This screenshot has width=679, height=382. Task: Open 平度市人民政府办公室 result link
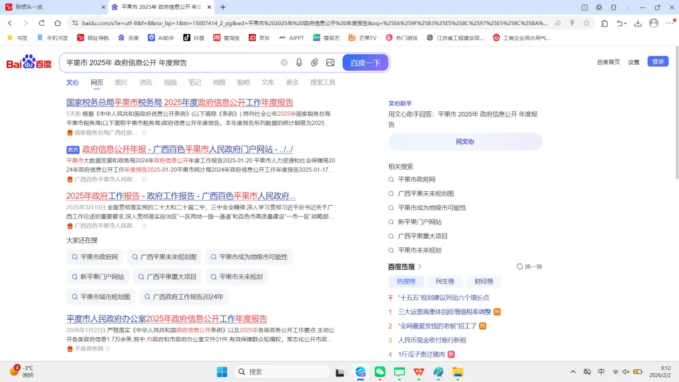tap(167, 318)
